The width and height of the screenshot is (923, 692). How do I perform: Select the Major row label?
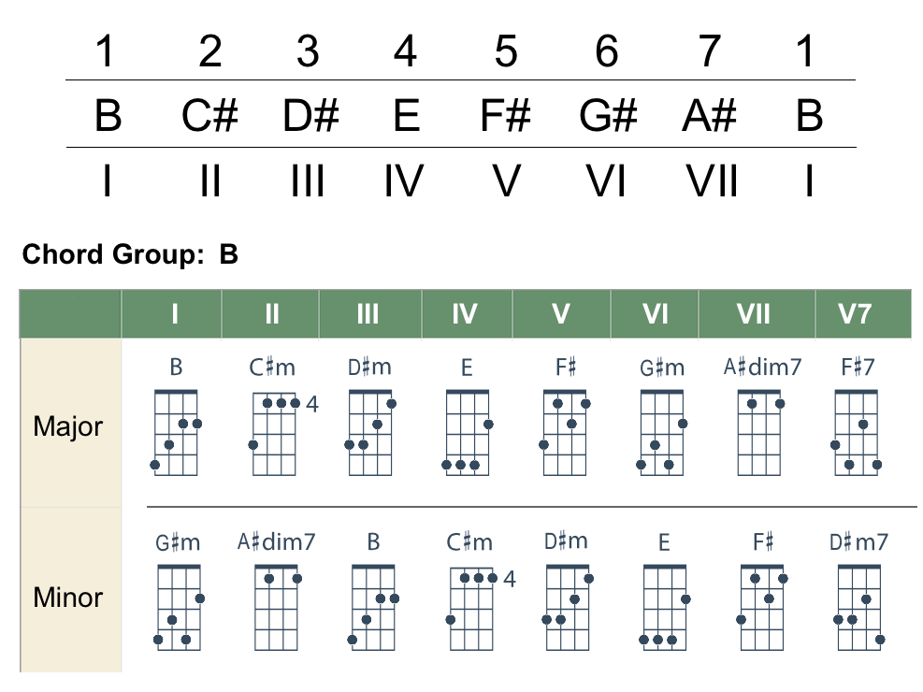[68, 427]
